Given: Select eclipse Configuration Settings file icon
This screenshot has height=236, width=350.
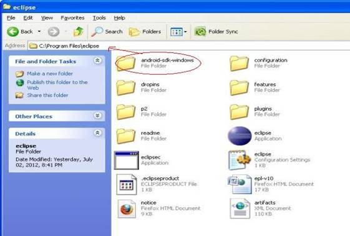Looking at the screenshot, I should (x=240, y=160).
